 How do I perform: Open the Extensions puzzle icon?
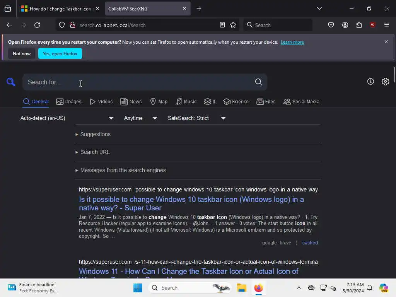(x=359, y=25)
